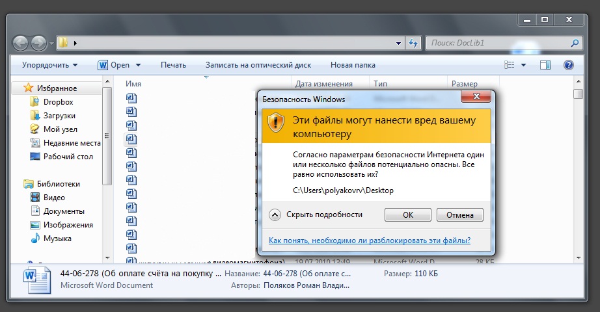Open the link about unblocking these files
Viewport: 600px width, 312px height.
370,240
